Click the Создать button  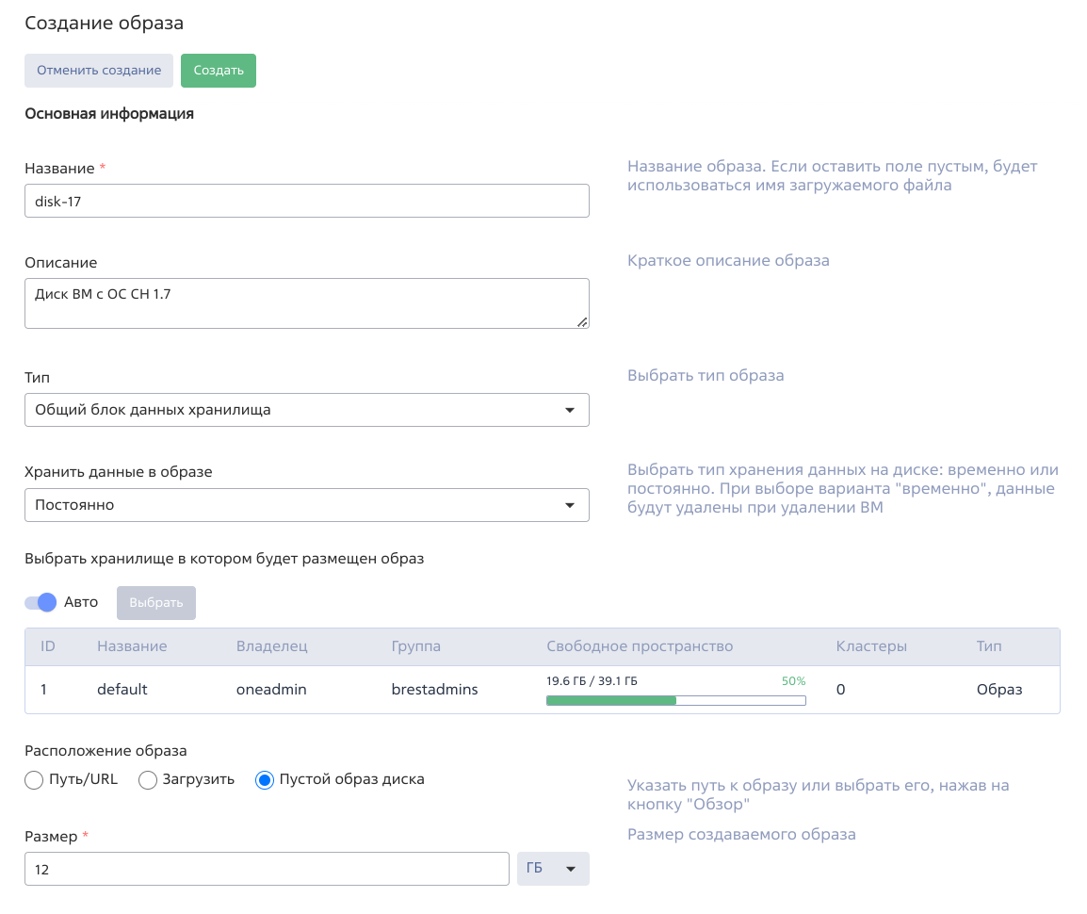pyautogui.click(x=218, y=71)
